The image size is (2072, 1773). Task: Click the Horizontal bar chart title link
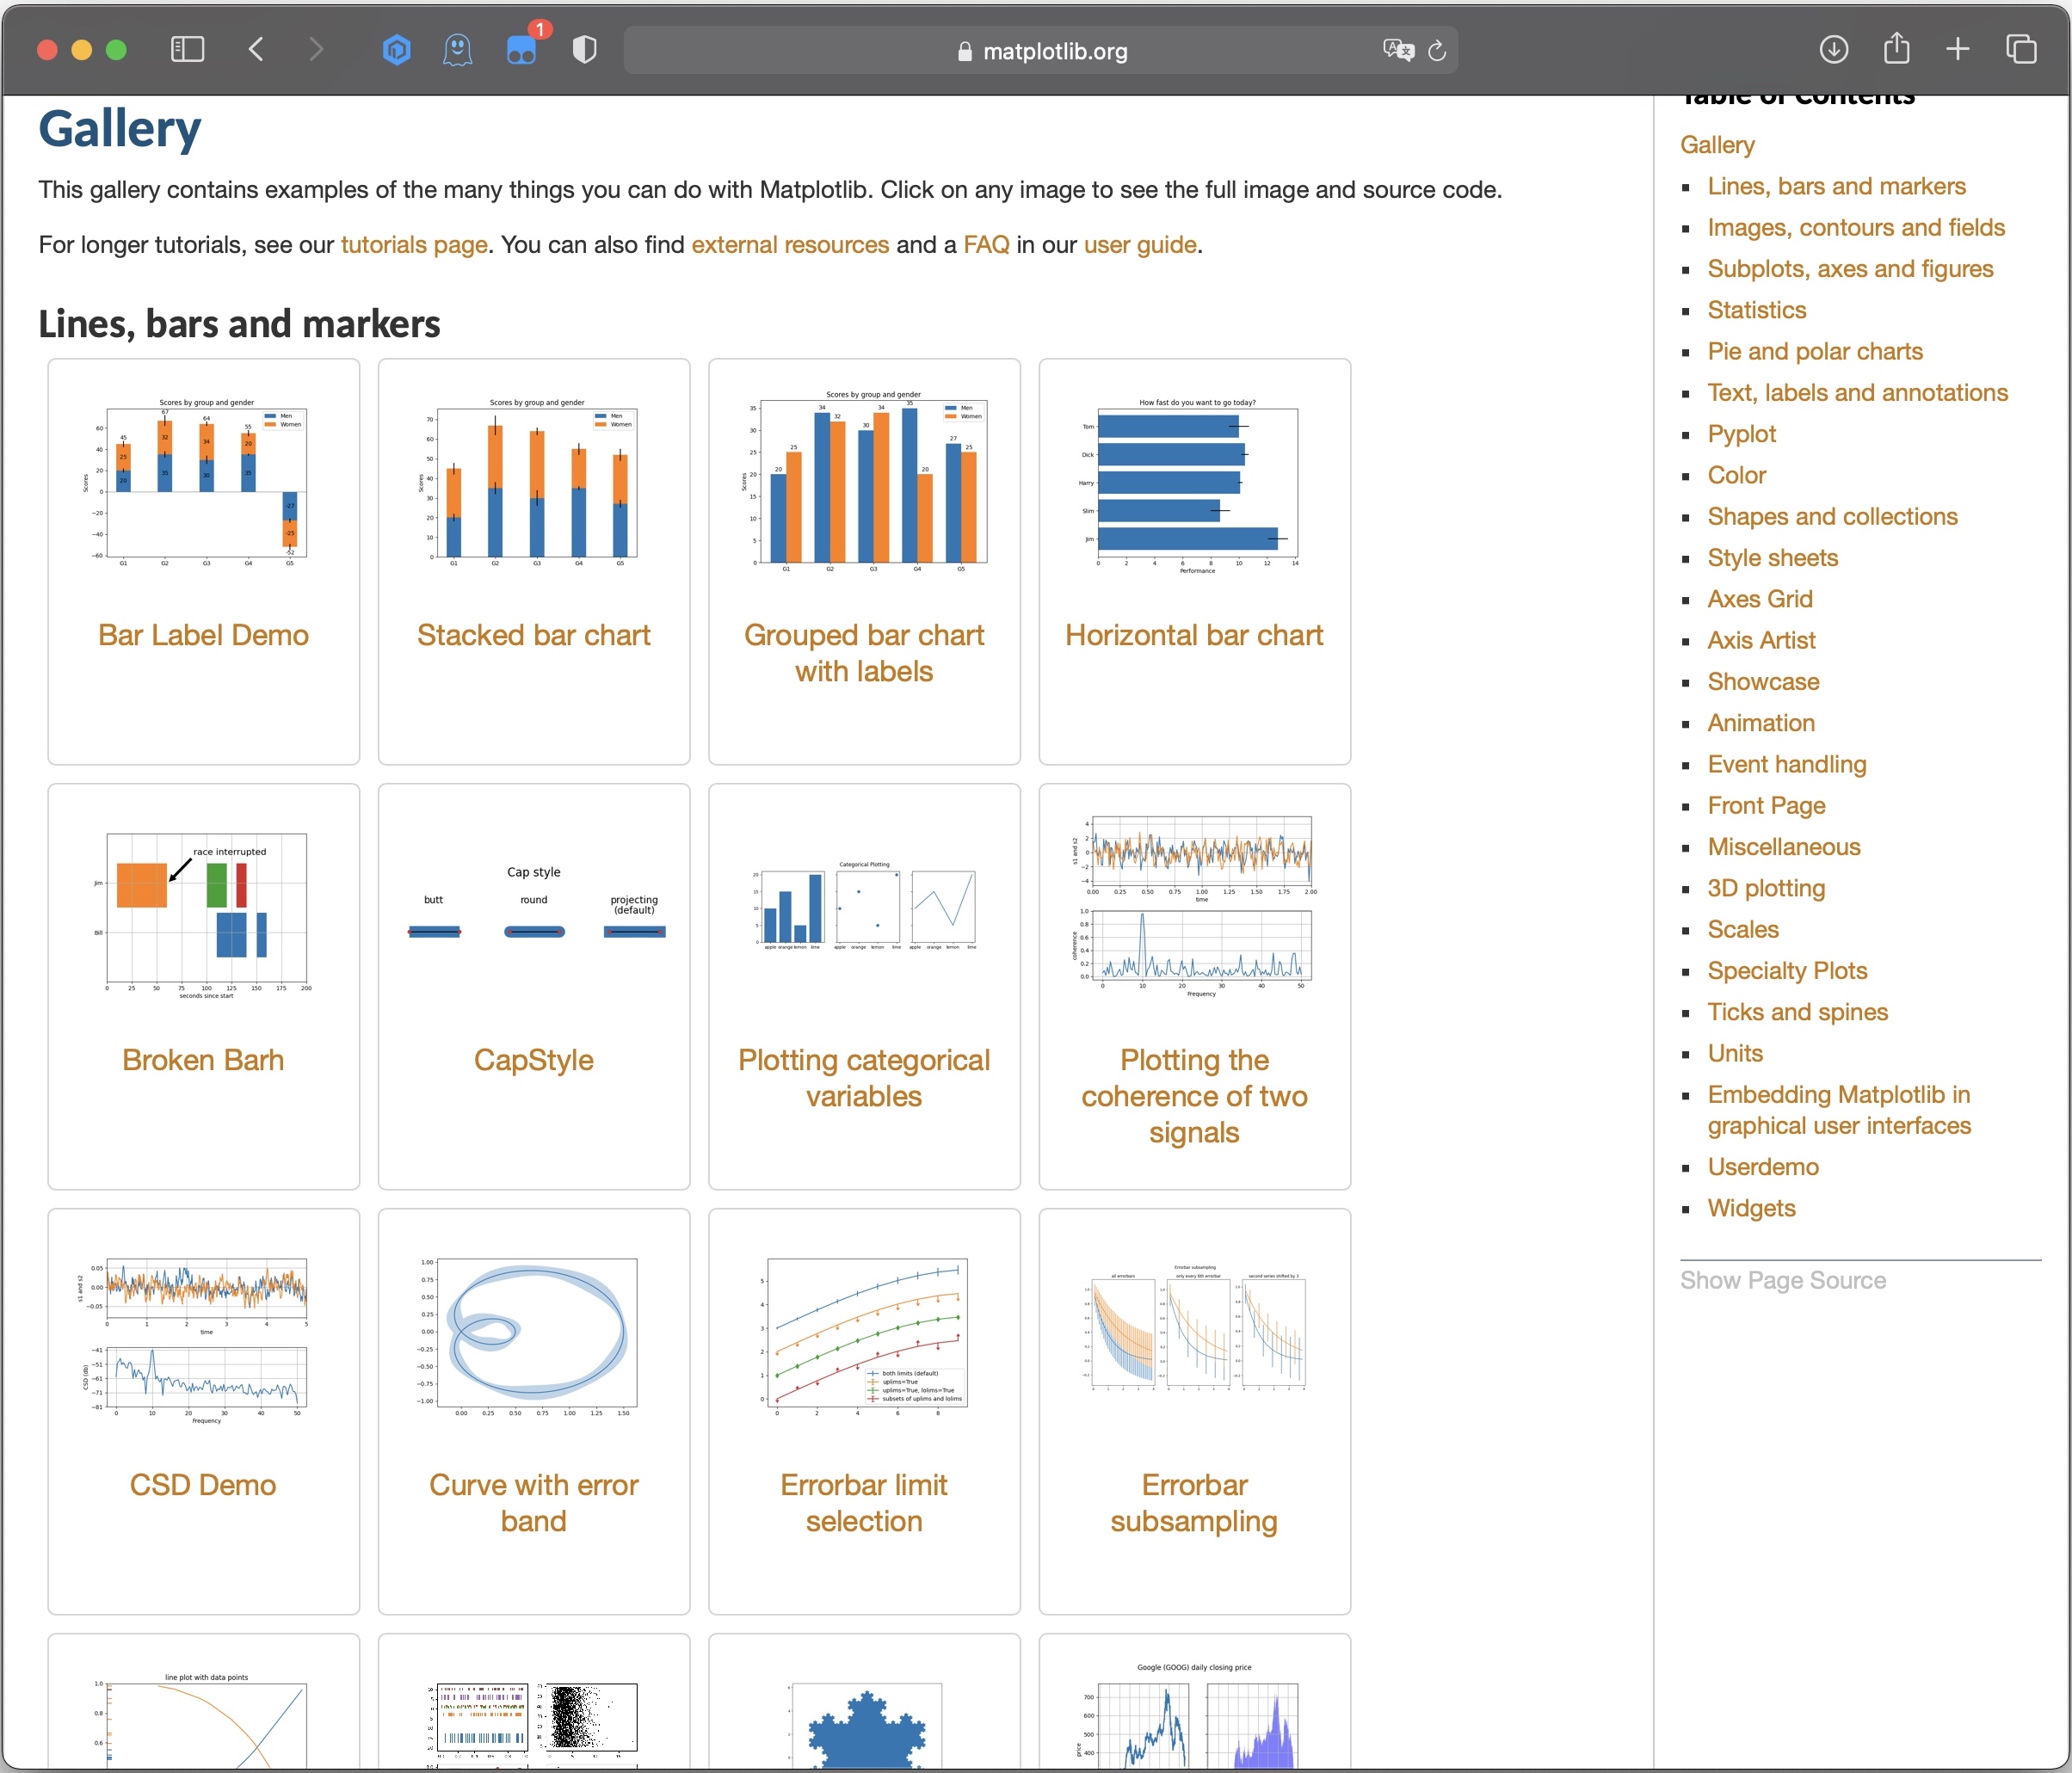click(x=1194, y=635)
